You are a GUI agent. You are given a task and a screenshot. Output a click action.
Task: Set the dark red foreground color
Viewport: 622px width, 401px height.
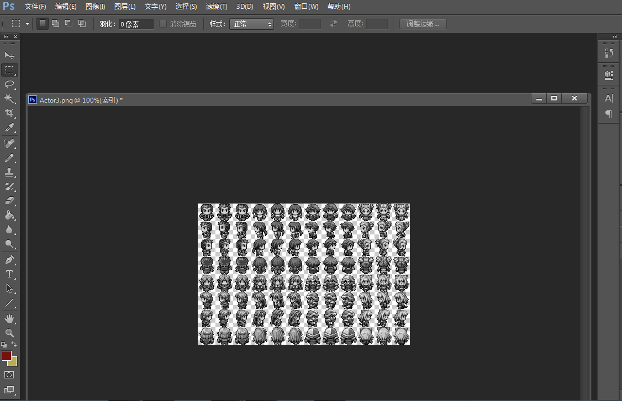pos(6,355)
